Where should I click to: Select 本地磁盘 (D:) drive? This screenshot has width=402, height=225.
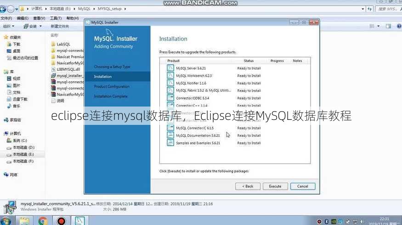(x=21, y=147)
